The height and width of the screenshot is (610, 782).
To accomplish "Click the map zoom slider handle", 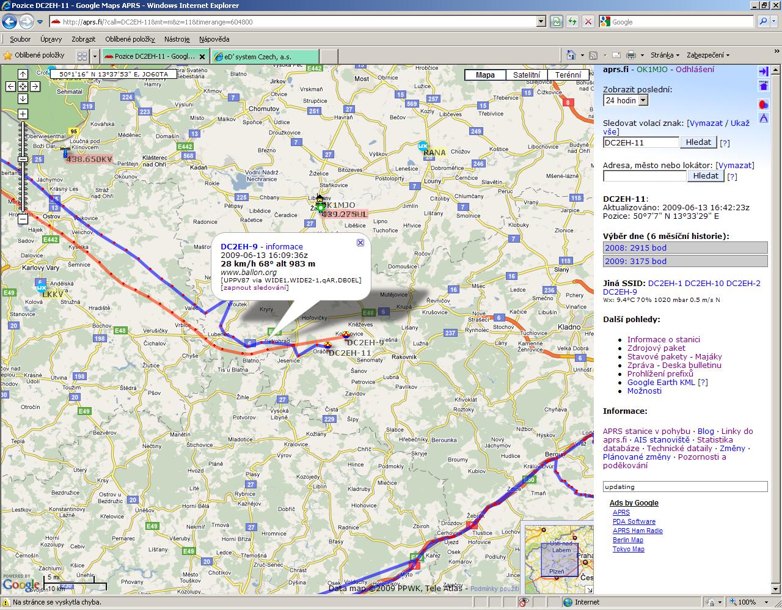I will [23, 159].
